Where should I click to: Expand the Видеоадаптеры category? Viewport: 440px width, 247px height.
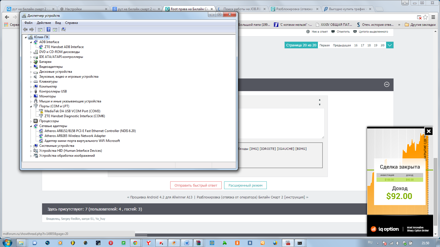31,67
